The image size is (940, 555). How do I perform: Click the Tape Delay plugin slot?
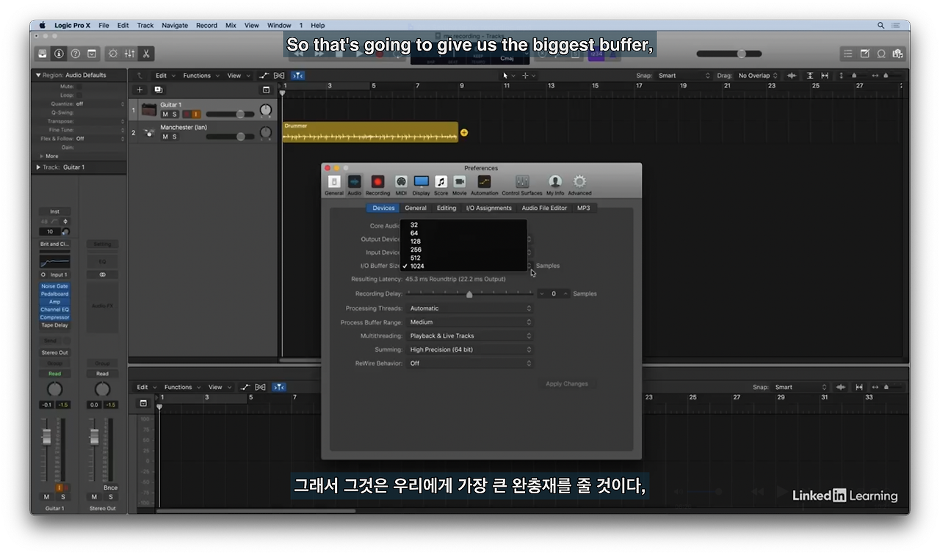coord(55,325)
